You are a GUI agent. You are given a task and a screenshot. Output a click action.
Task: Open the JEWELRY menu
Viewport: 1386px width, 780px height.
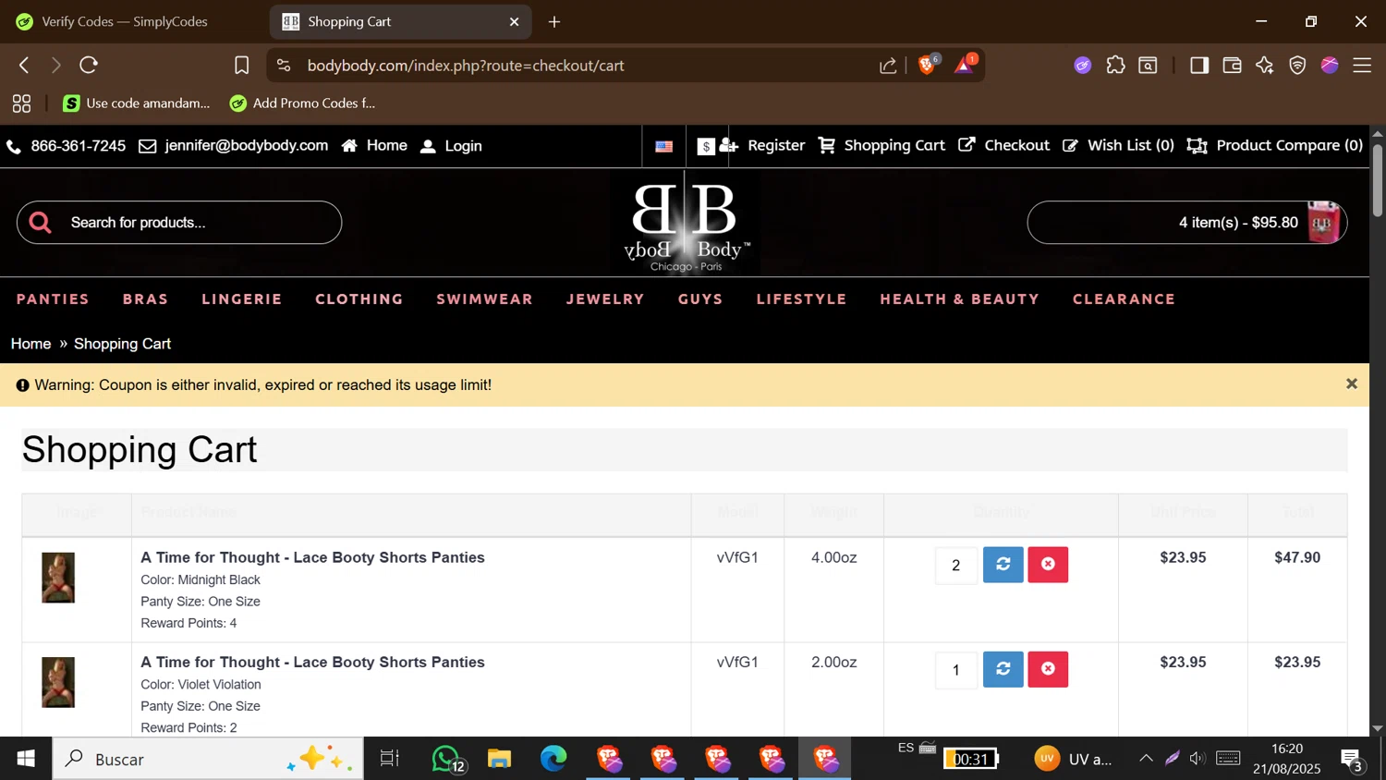point(605,299)
